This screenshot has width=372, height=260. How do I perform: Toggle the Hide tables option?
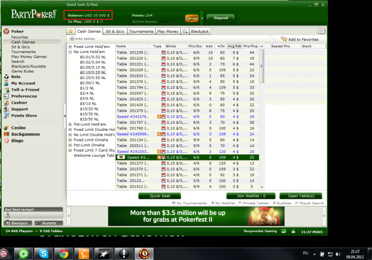pos(82,39)
